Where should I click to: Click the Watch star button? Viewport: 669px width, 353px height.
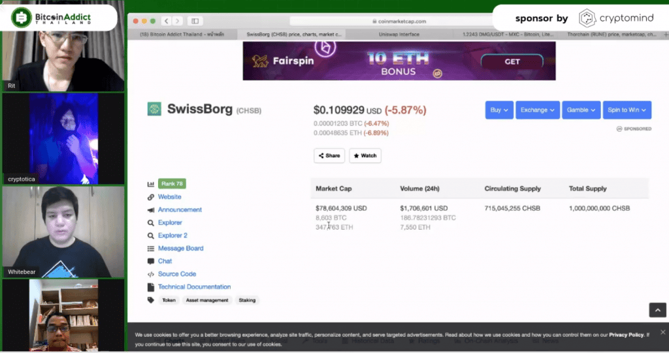click(x=365, y=155)
